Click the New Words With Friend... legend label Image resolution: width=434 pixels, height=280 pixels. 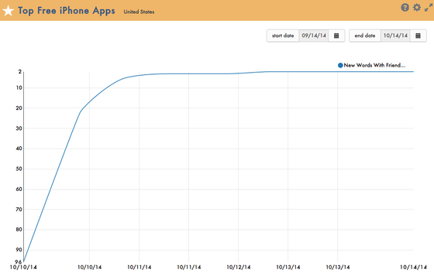[x=374, y=66]
